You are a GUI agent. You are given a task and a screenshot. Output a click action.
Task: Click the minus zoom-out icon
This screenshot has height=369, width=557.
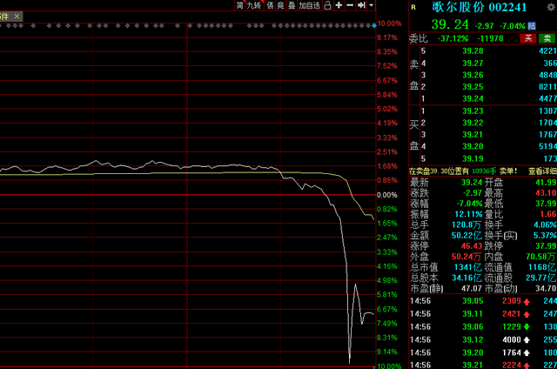pyautogui.click(x=350, y=5)
